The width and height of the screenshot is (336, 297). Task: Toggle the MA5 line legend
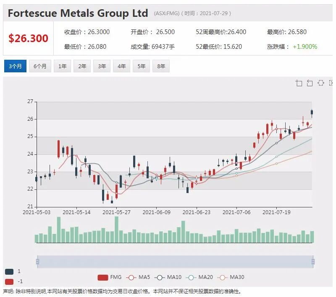coord(138,277)
